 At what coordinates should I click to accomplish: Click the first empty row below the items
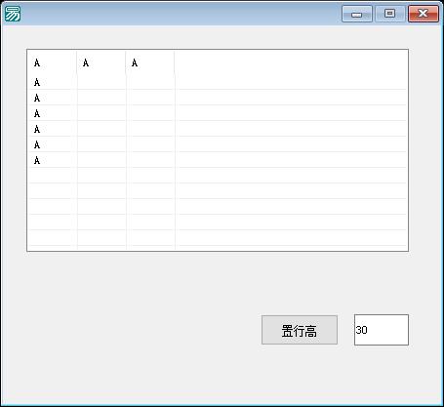(217, 176)
